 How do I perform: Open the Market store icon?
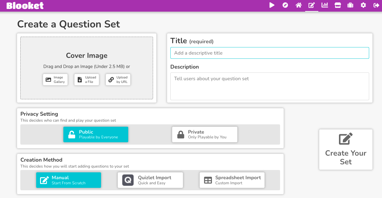(337, 5)
